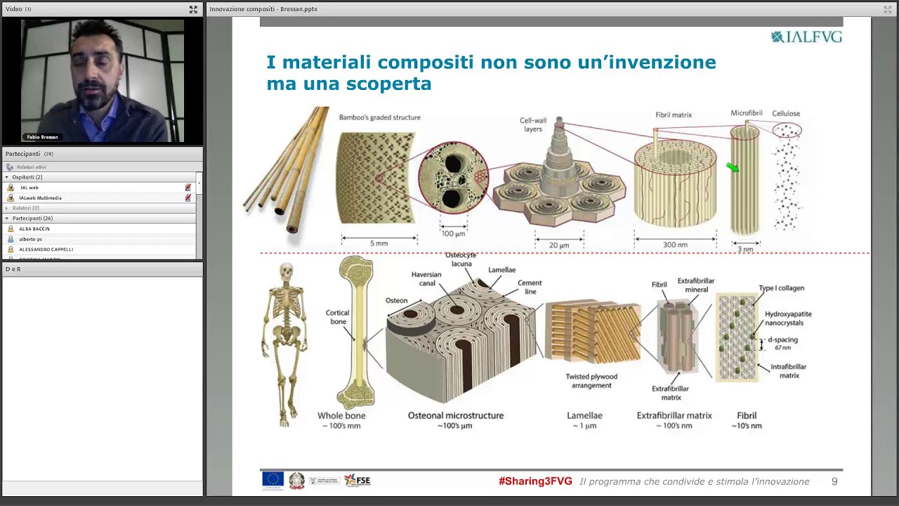
Task: Click the Partecipanti (28) pod header
Action: [103, 154]
